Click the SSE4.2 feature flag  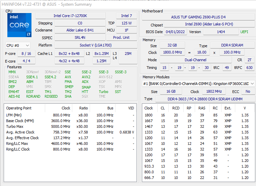(x=50, y=77)
